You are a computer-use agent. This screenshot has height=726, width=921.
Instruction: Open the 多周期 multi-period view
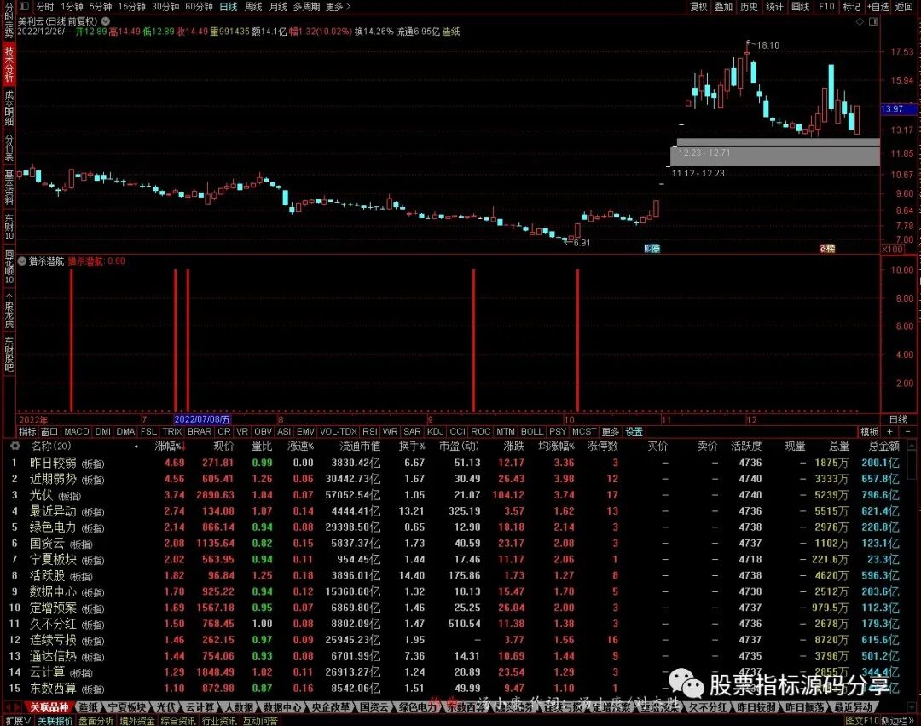pyautogui.click(x=306, y=7)
